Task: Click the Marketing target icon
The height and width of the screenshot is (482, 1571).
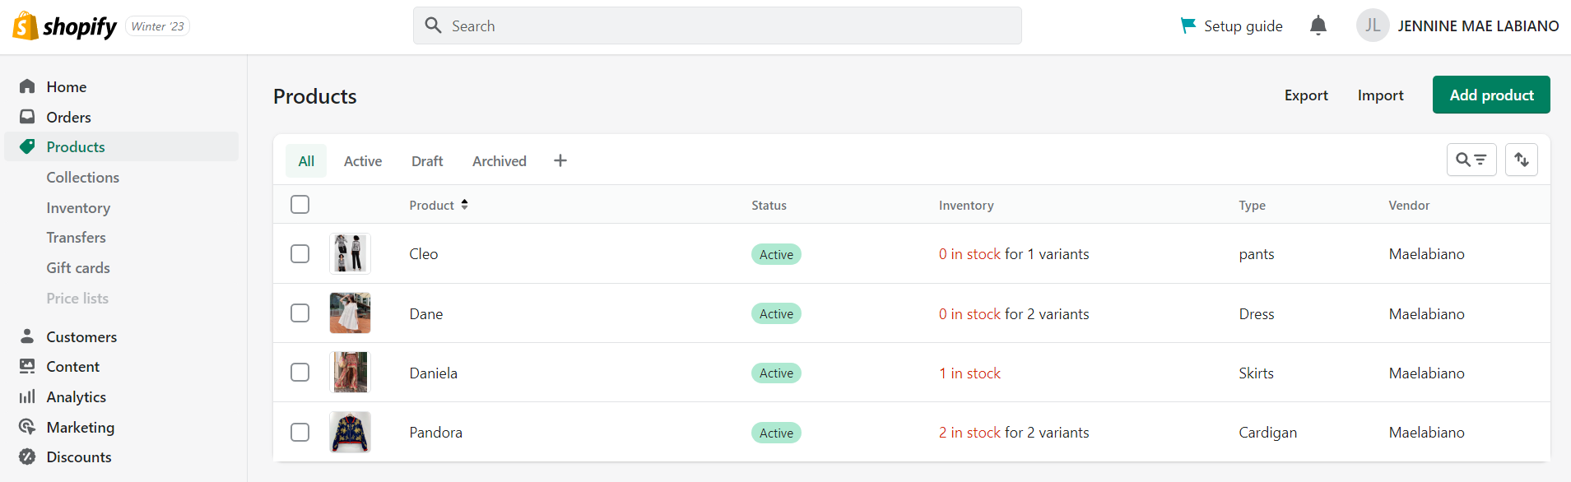Action: click(27, 427)
